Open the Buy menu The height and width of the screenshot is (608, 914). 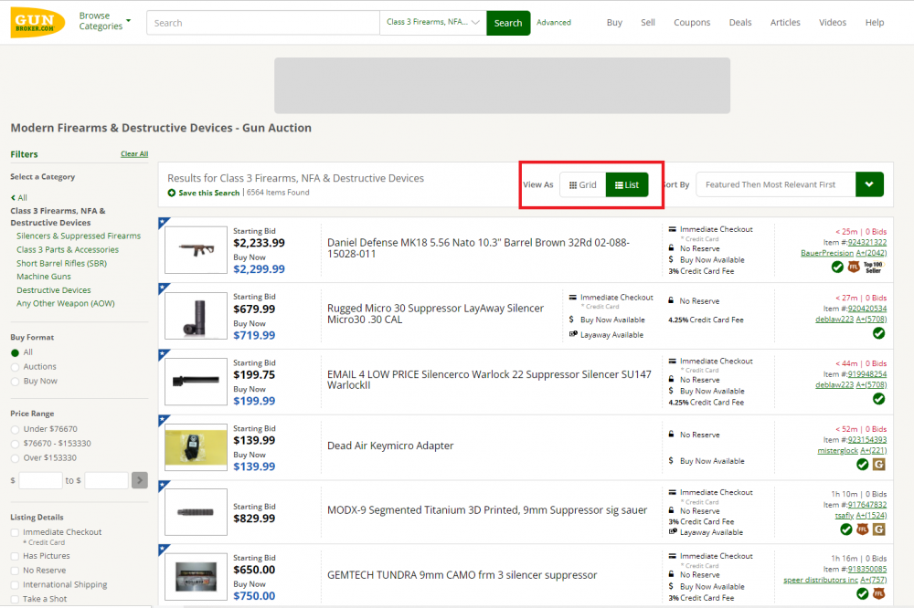tap(614, 23)
